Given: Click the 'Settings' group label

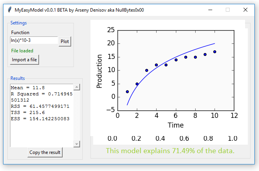Looking at the screenshot, I should click(x=19, y=23).
